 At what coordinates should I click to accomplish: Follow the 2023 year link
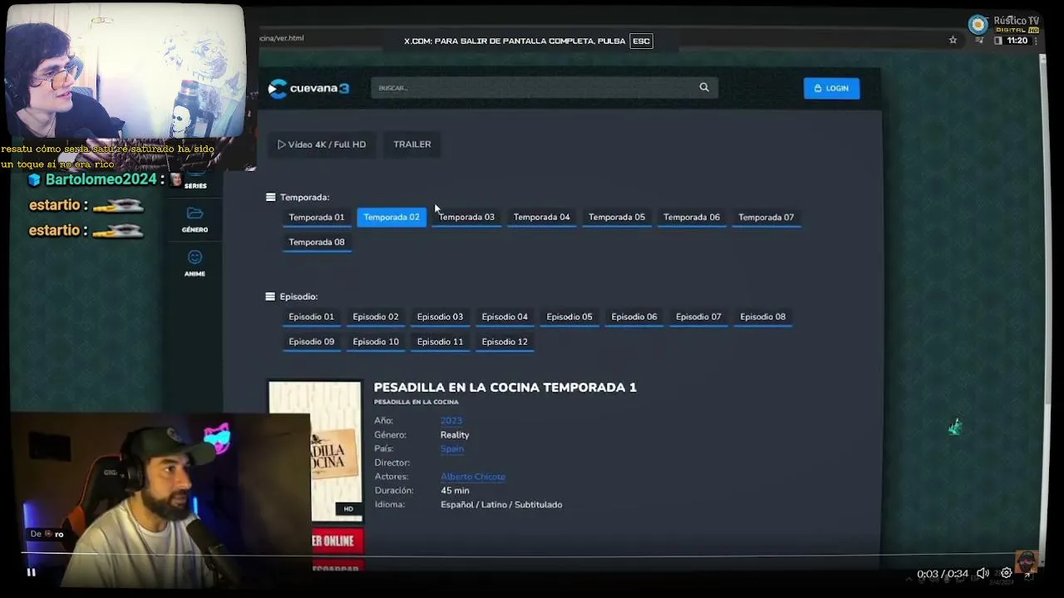click(x=451, y=421)
